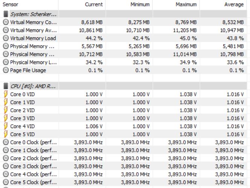Image resolution: width=250 pixels, height=188 pixels.
Task: Click the Average column header
Action: click(x=234, y=4)
